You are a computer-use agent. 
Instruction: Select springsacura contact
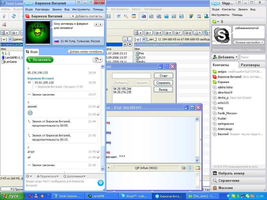[238, 124]
